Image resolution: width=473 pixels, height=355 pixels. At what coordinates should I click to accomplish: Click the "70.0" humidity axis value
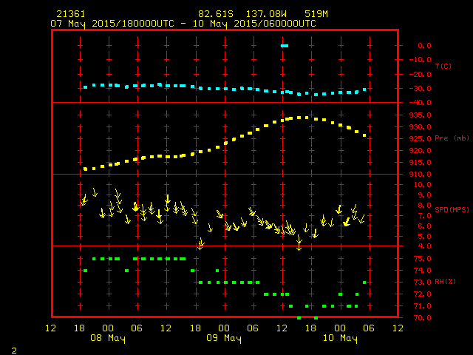click(422, 317)
